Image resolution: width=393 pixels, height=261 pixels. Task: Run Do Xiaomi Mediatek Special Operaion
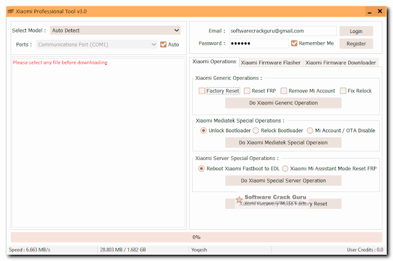(x=283, y=143)
